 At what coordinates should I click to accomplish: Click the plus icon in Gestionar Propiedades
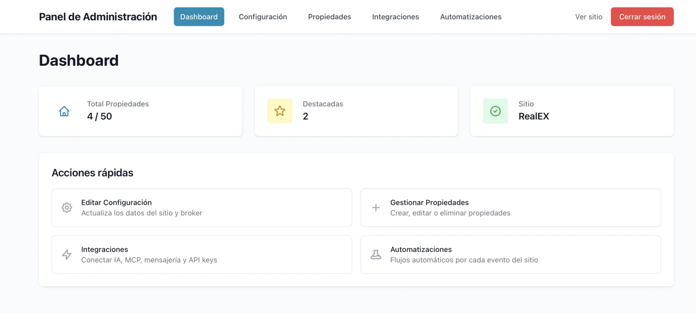[x=376, y=208]
